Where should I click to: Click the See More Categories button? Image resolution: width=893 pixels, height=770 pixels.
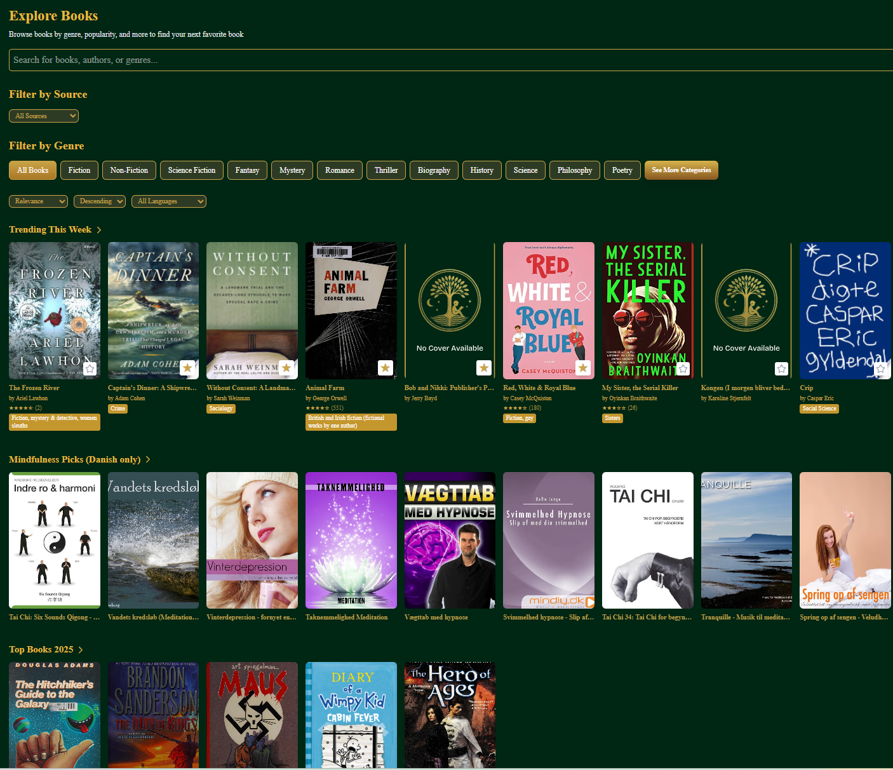click(681, 170)
